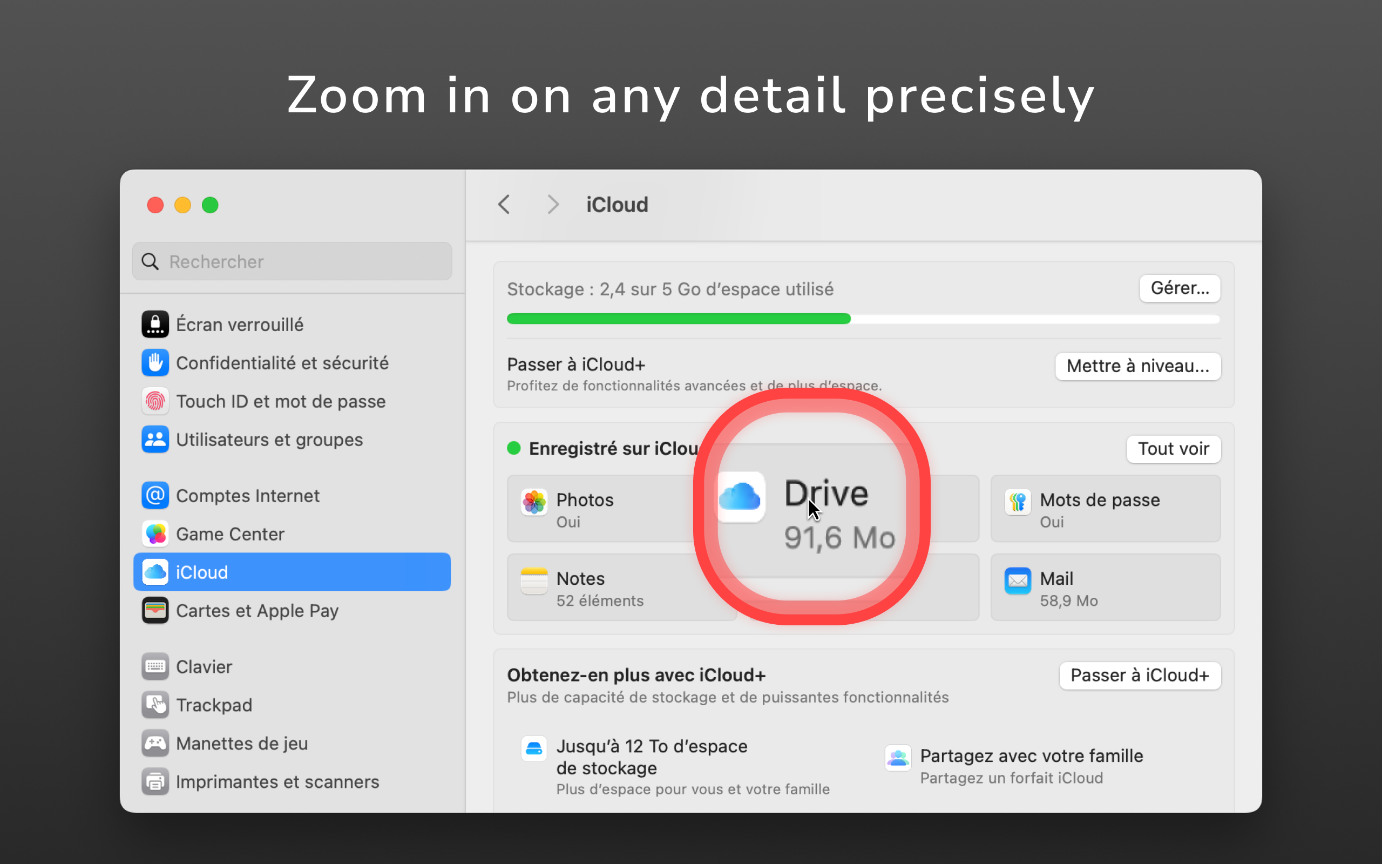Click the iCloud cloud icon in sidebar
The image size is (1382, 864).
point(155,572)
